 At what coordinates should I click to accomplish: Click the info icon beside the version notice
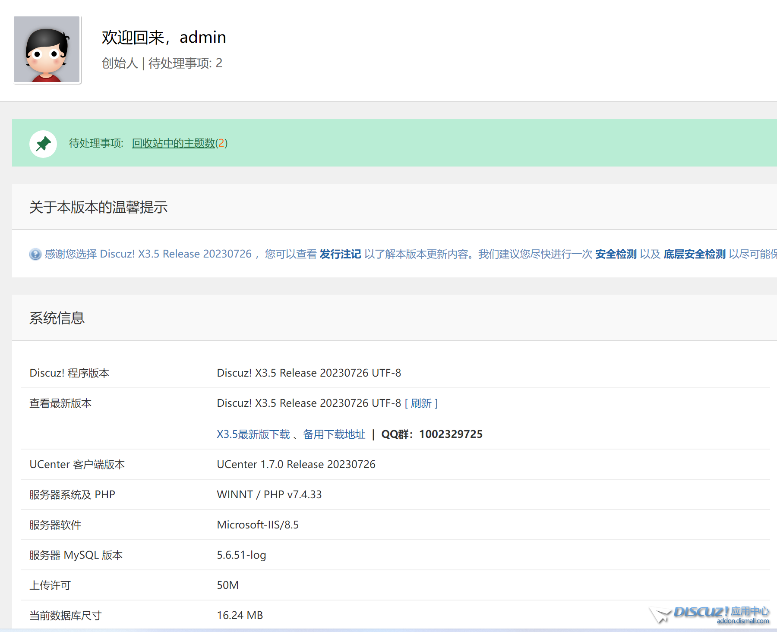tap(35, 255)
